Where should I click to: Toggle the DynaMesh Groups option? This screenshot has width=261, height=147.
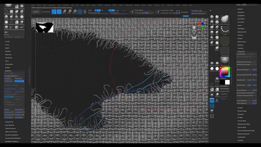178,11
